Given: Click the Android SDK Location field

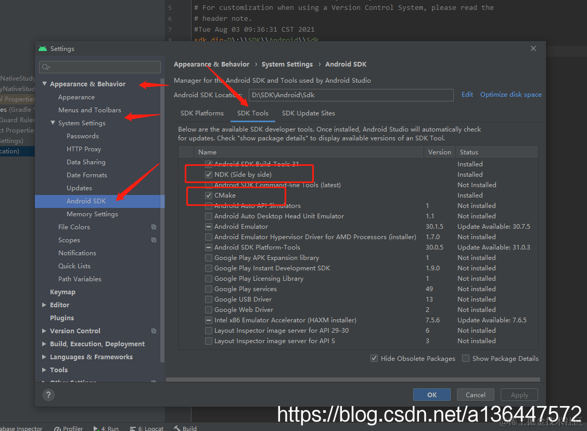Looking at the screenshot, I should pos(351,95).
